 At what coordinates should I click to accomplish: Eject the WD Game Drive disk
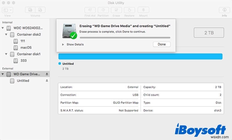pyautogui.click(x=47, y=74)
